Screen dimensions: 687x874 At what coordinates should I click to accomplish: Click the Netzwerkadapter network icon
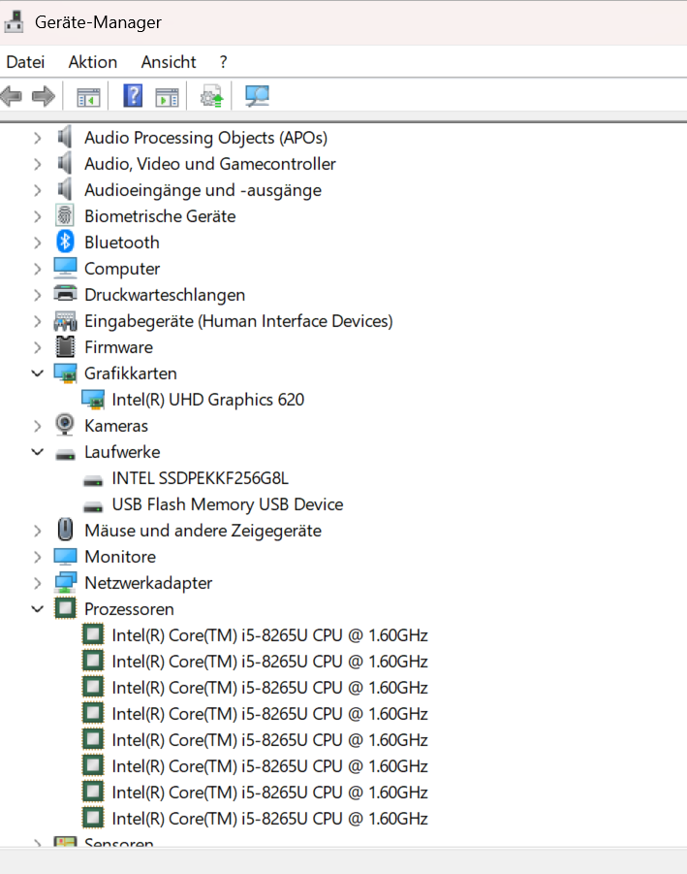pyautogui.click(x=65, y=582)
